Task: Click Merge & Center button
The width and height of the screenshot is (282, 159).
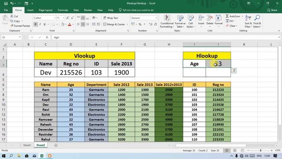Action: click(x=114, y=24)
